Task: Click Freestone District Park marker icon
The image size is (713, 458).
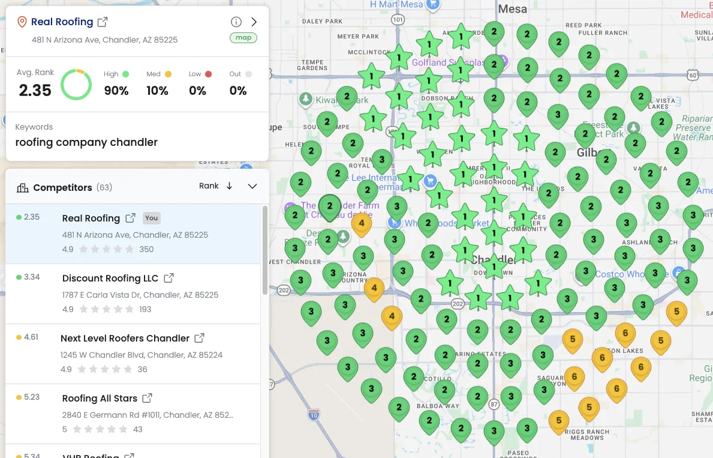Action: pos(633,128)
